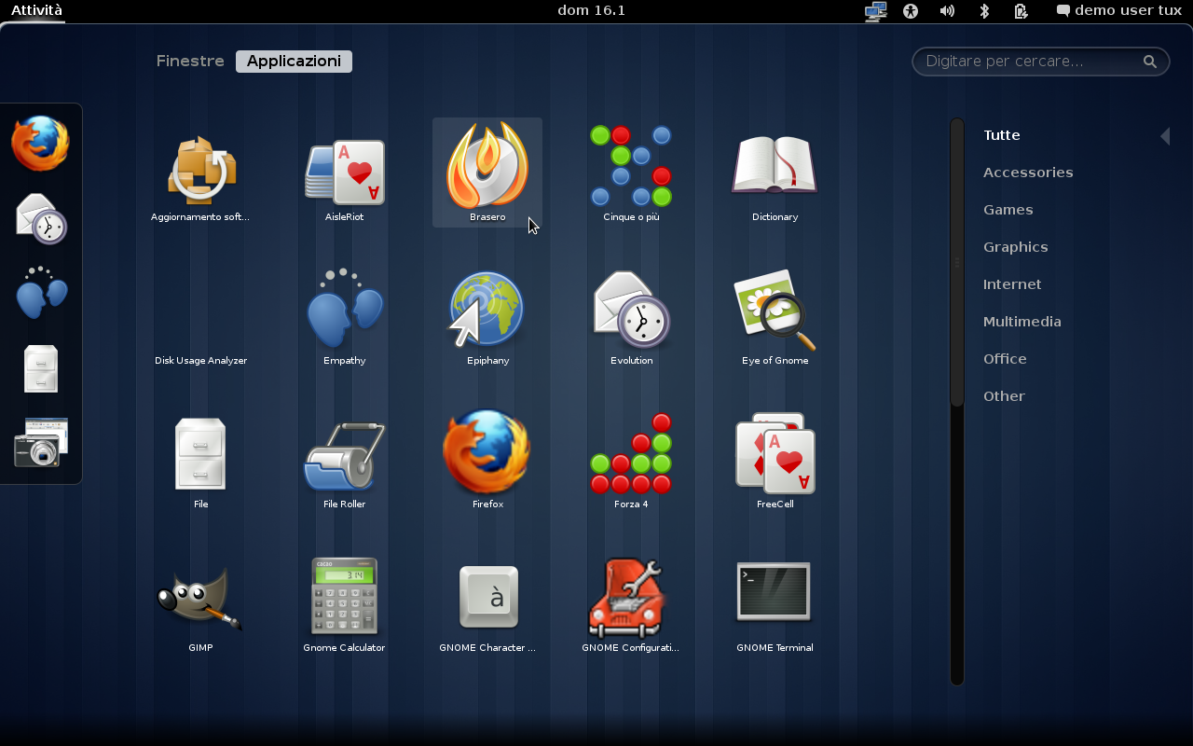This screenshot has width=1193, height=746.
Task: Open GNOME Character Map
Action: [x=487, y=604]
